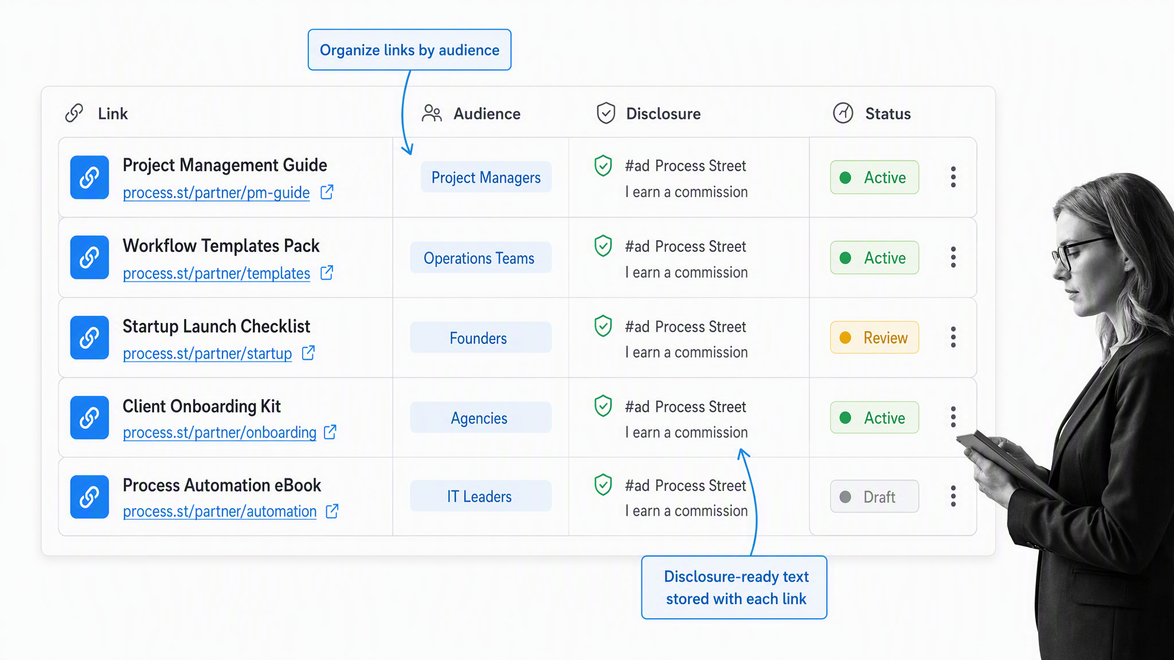Viewport: 1174px width, 660px height.
Task: Click the Operations Teams audience tag
Action: (x=480, y=258)
